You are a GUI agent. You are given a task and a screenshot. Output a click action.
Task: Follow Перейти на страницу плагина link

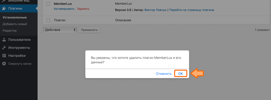192,10
